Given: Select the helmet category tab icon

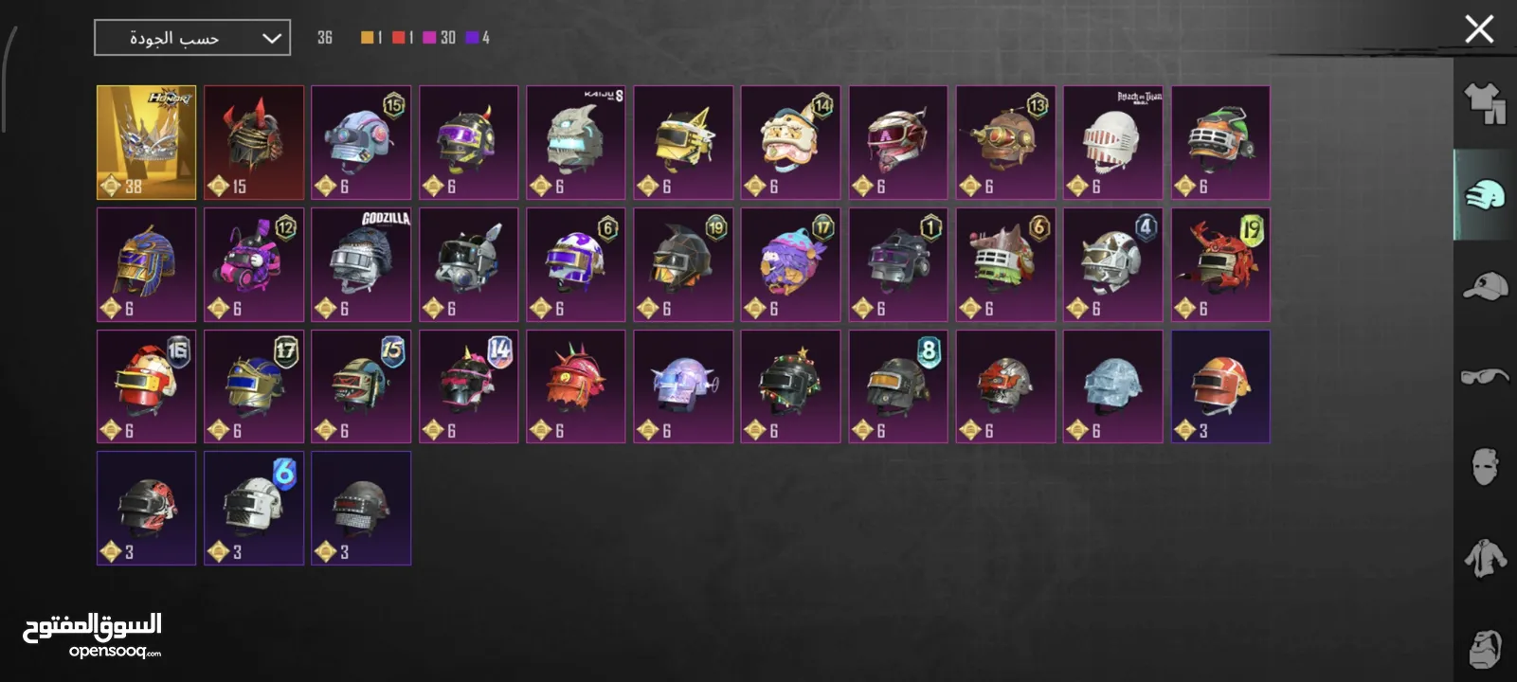Looking at the screenshot, I should (1485, 194).
